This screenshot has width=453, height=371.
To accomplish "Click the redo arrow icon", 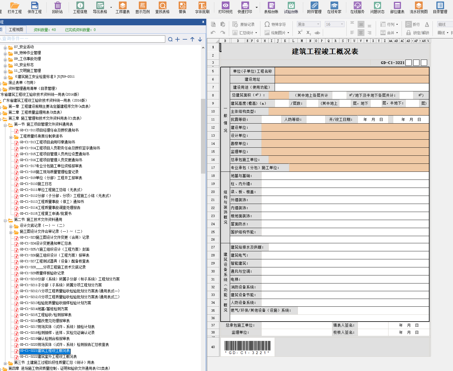I will click(223, 32).
